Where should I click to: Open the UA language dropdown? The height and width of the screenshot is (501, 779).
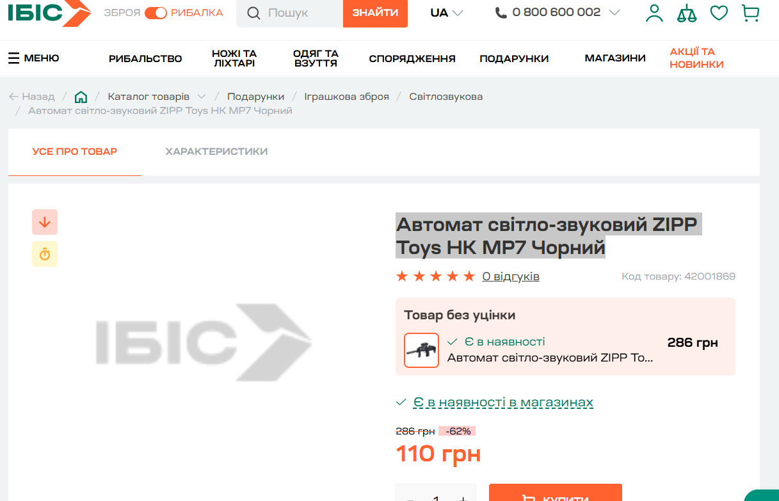(447, 13)
